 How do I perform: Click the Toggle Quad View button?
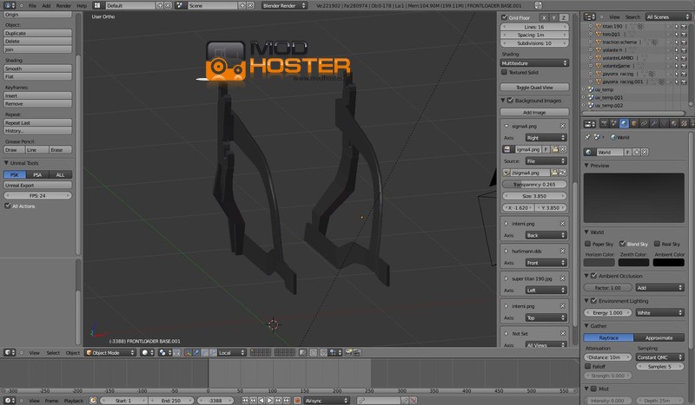tap(534, 88)
